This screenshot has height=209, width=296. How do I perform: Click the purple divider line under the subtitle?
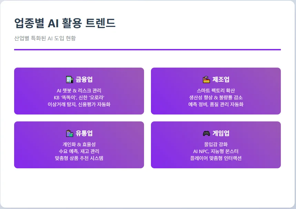tap(147, 50)
